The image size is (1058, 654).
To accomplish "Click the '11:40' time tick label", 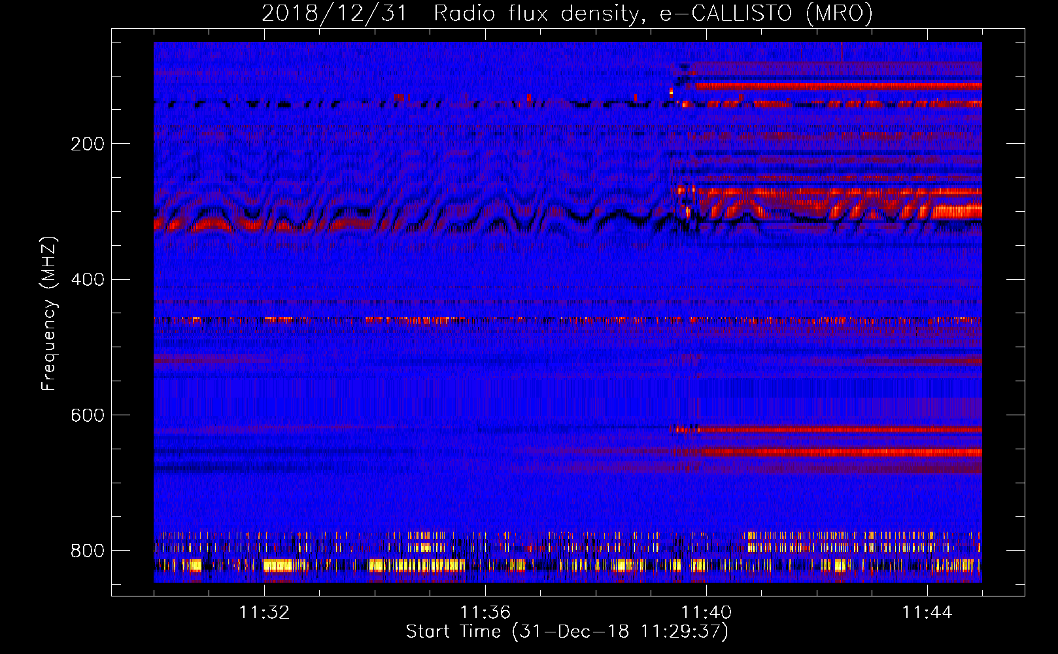I will (706, 613).
